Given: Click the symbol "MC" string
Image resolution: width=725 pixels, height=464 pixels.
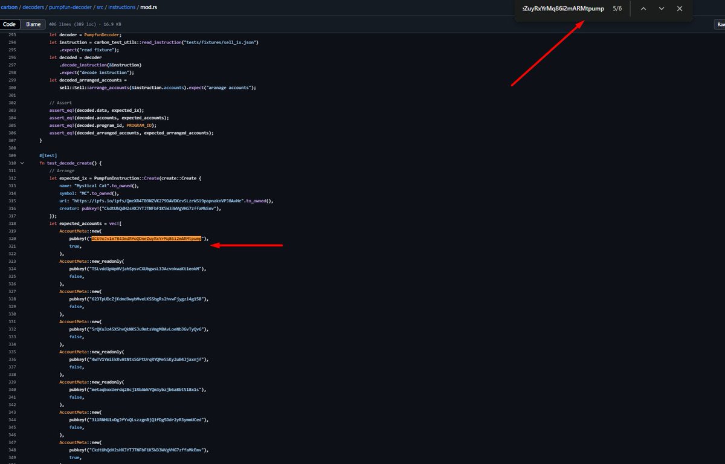Looking at the screenshot, I should point(86,193).
